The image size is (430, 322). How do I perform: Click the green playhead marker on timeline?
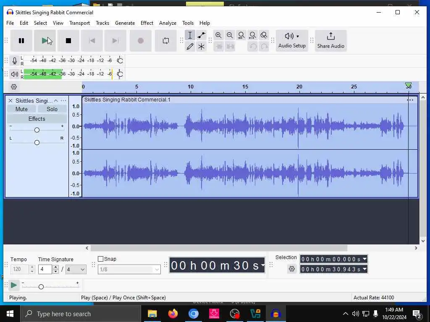coord(408,86)
